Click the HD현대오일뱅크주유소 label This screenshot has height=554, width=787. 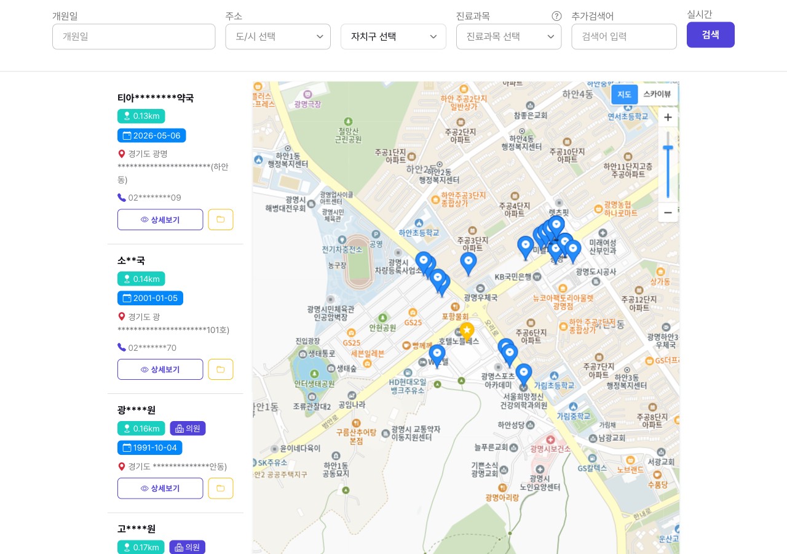pos(408,386)
